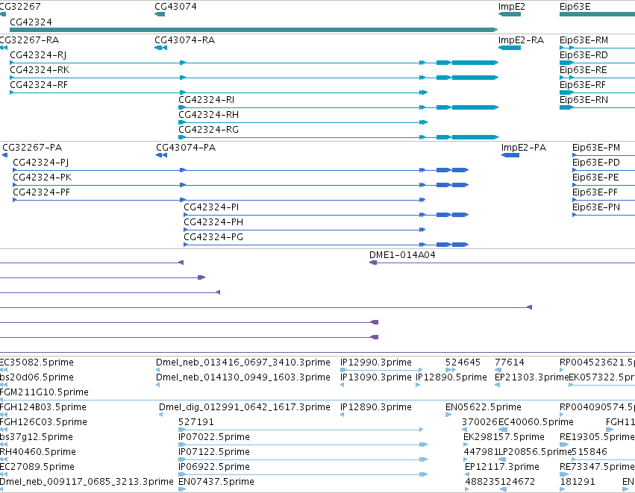The height and width of the screenshot is (493, 635).
Task: Open the EN07437.5prime EST label
Action: pos(216,483)
